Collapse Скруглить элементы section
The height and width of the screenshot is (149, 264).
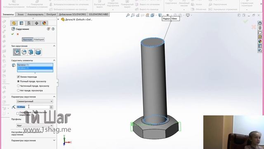54,60
